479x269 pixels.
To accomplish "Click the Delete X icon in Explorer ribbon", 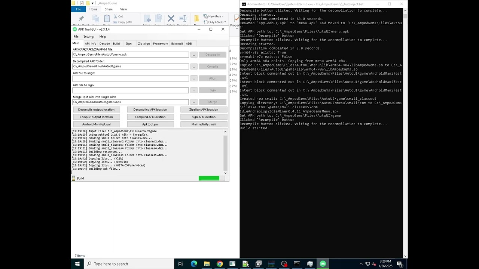I will (x=171, y=18).
